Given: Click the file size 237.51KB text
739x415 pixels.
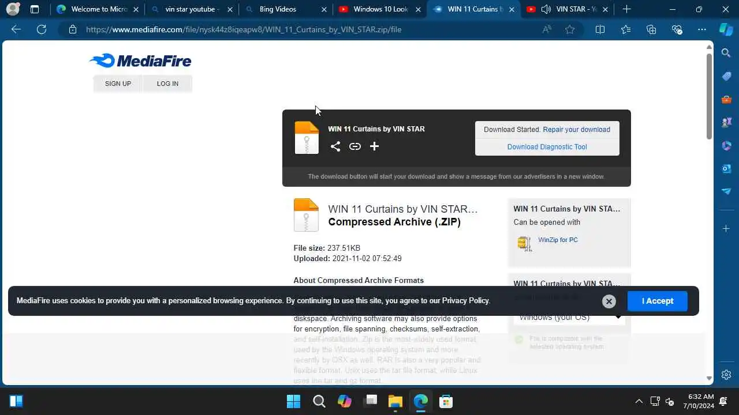Looking at the screenshot, I should coord(344,248).
